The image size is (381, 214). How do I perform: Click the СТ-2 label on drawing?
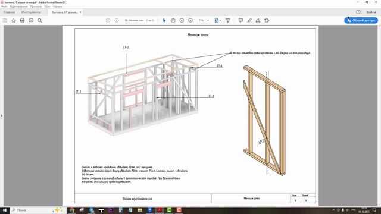click(x=126, y=47)
